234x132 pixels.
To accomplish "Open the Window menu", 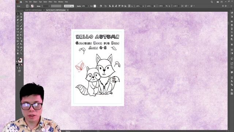I will (61, 2).
